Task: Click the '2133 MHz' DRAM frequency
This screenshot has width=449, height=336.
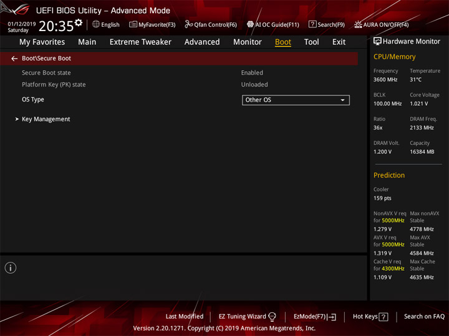Action: click(x=422, y=128)
